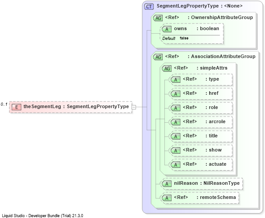Select the ': href' attribute text
The height and width of the screenshot is (218, 265).
[x=212, y=93]
